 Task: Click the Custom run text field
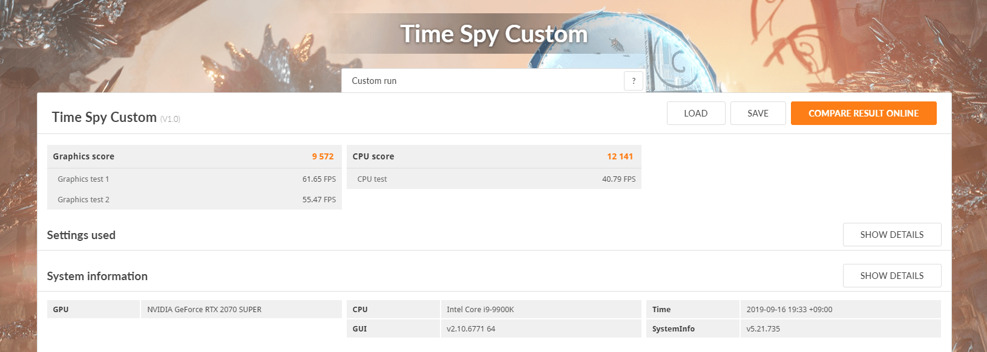(x=482, y=81)
